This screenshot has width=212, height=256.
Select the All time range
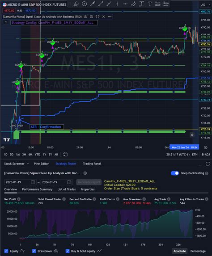(x=56, y=155)
